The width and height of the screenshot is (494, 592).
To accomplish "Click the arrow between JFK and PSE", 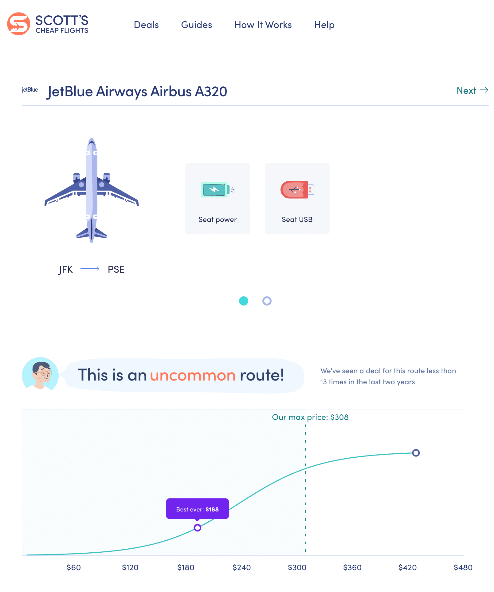I will click(x=90, y=269).
